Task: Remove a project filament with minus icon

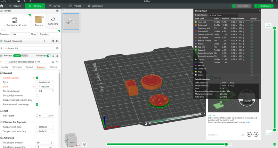Action: [49, 41]
